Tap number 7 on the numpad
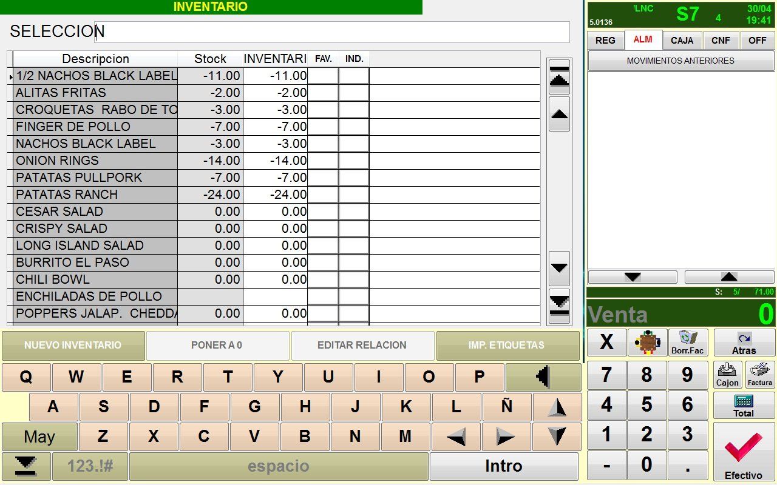The width and height of the screenshot is (777, 485). point(606,375)
